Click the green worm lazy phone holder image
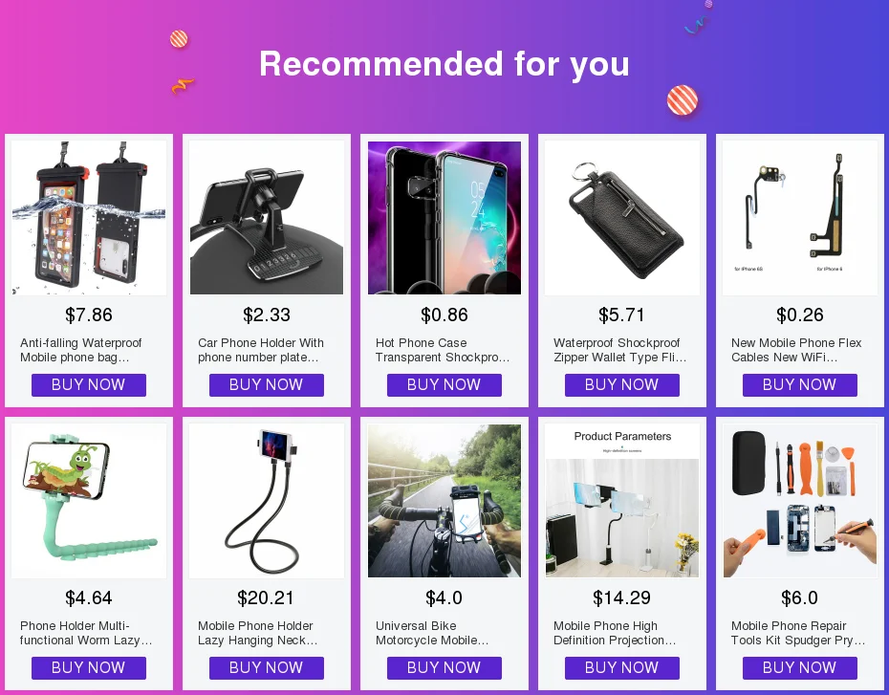The height and width of the screenshot is (695, 889). tap(89, 501)
